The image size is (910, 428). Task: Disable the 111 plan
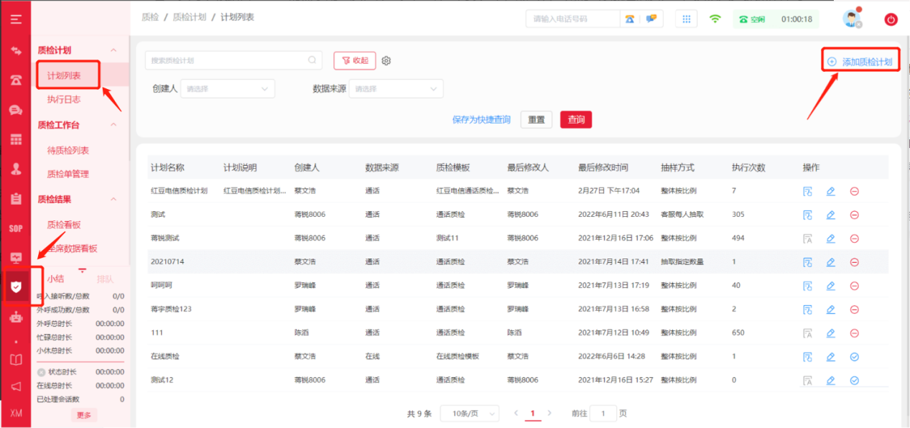[x=854, y=333]
